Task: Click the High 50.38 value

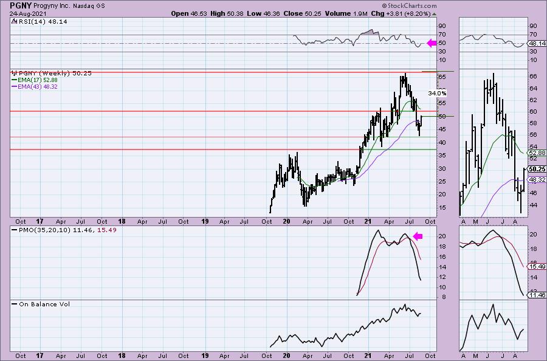Action: click(x=227, y=13)
